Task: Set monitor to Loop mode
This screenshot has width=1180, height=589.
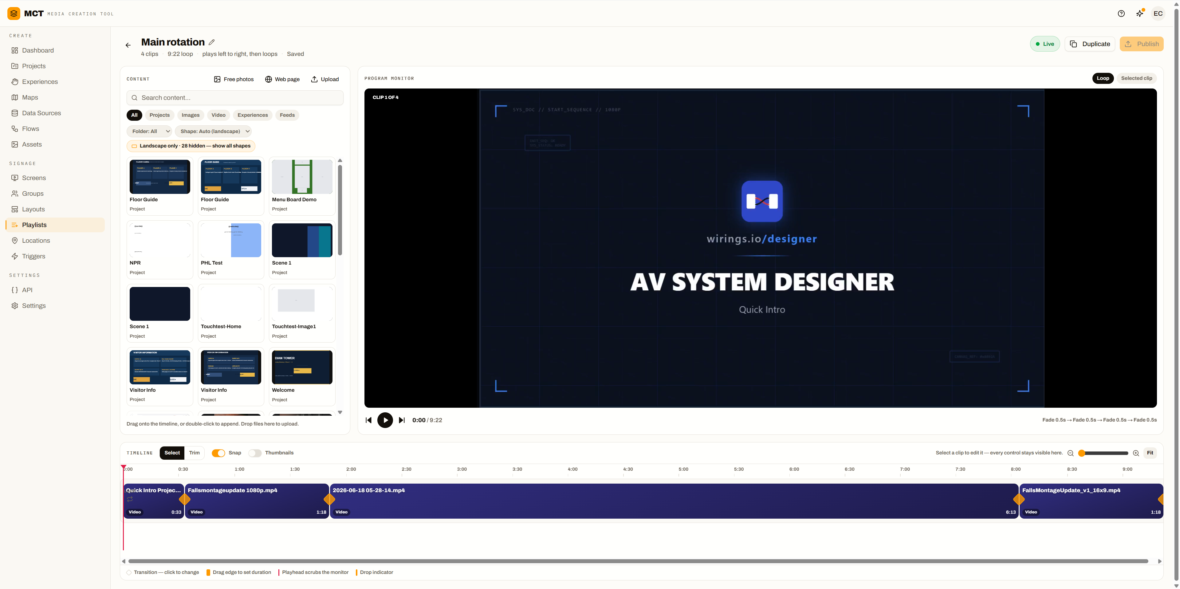Action: pos(1103,78)
